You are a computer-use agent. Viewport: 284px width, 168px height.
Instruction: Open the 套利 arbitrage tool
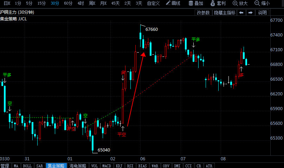click(218, 3)
